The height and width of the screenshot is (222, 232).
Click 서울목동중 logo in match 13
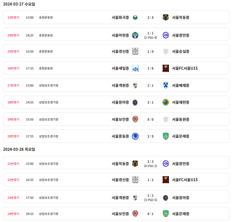point(165,17)
